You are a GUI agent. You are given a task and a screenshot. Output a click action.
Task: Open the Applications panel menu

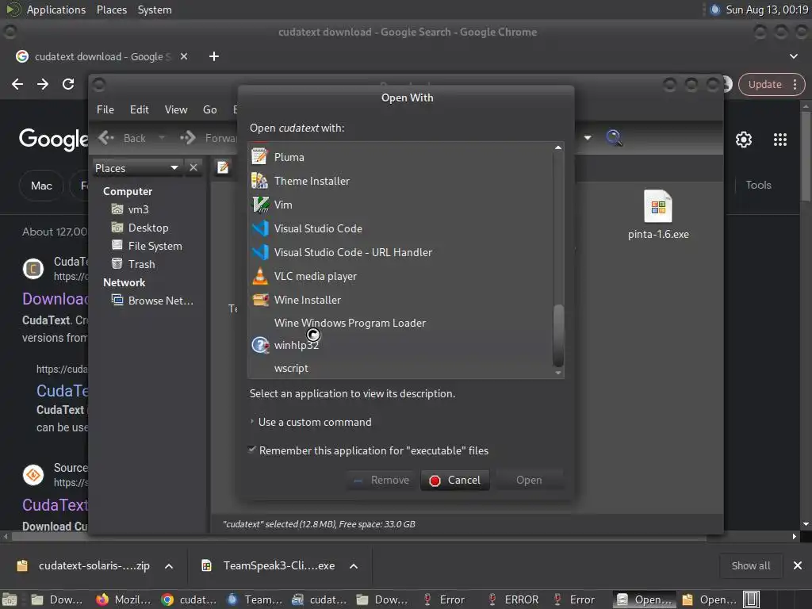tap(56, 10)
